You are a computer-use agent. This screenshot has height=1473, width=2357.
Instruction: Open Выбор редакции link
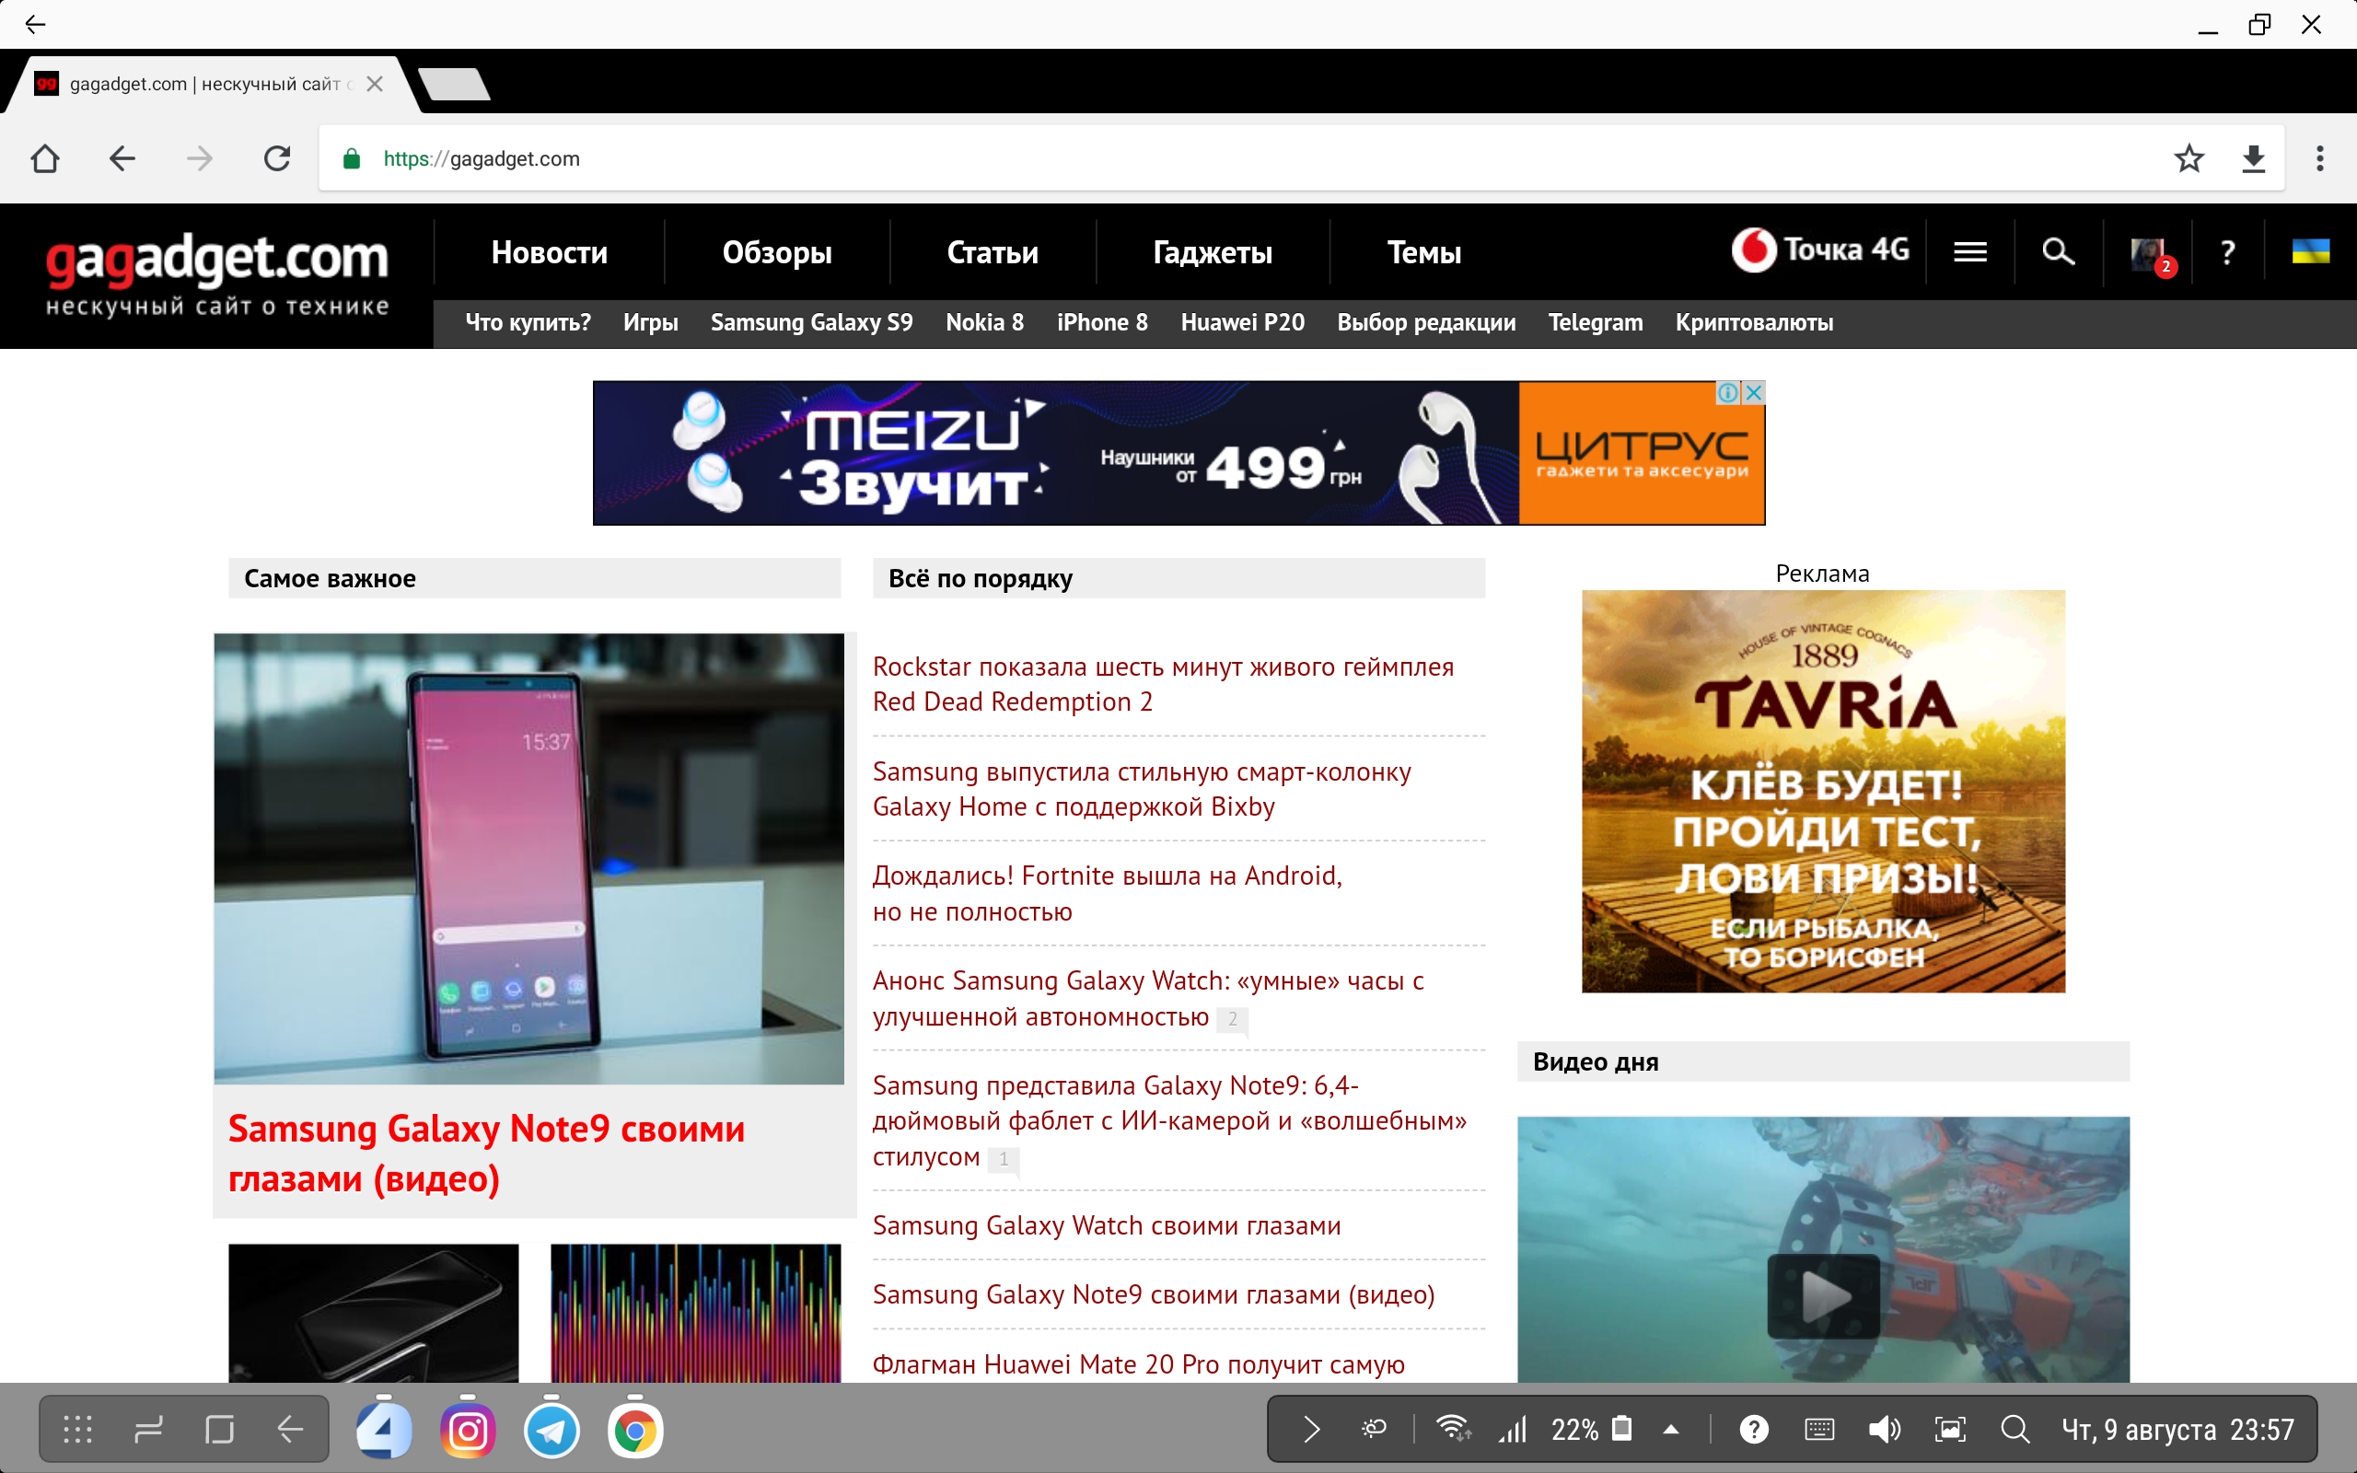[1426, 322]
